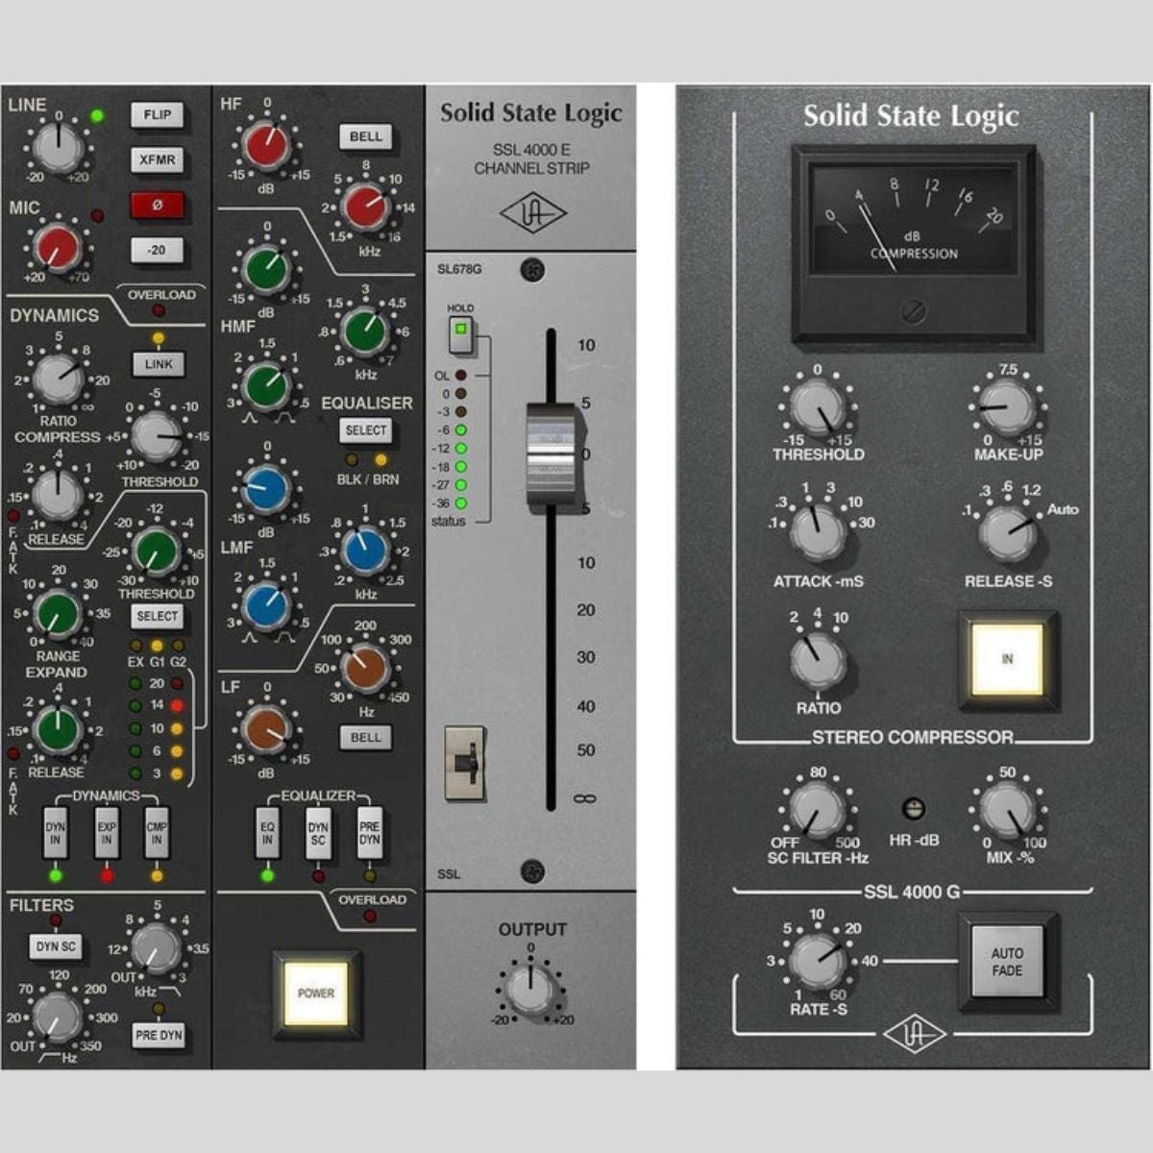Click the COMPRESS THRESHOLD grey knob
Viewport: 1153px width, 1153px height.
point(157,435)
